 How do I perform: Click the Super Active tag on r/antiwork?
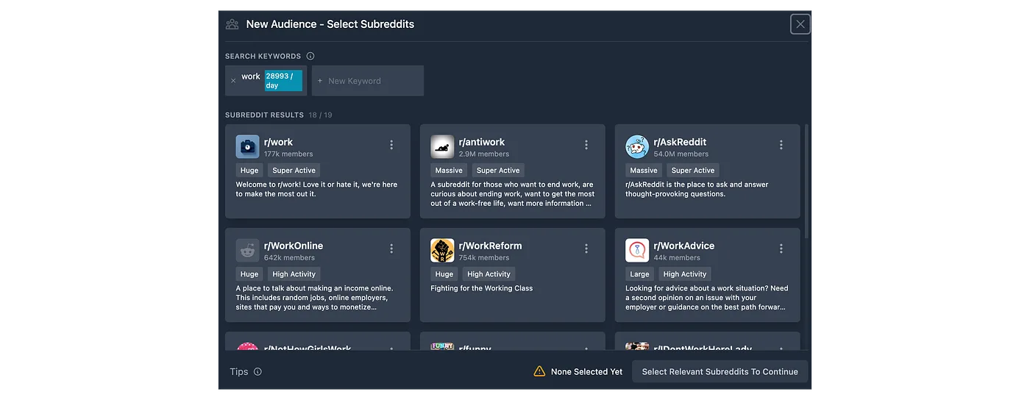coord(498,171)
